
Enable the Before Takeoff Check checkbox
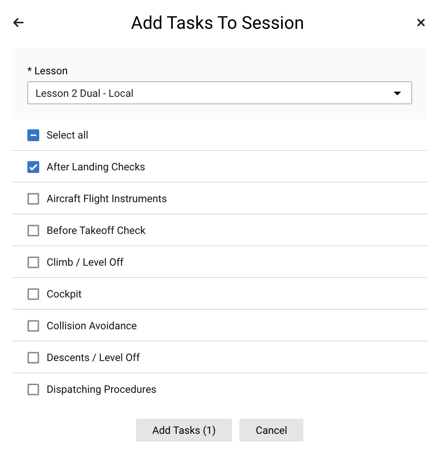(x=33, y=231)
